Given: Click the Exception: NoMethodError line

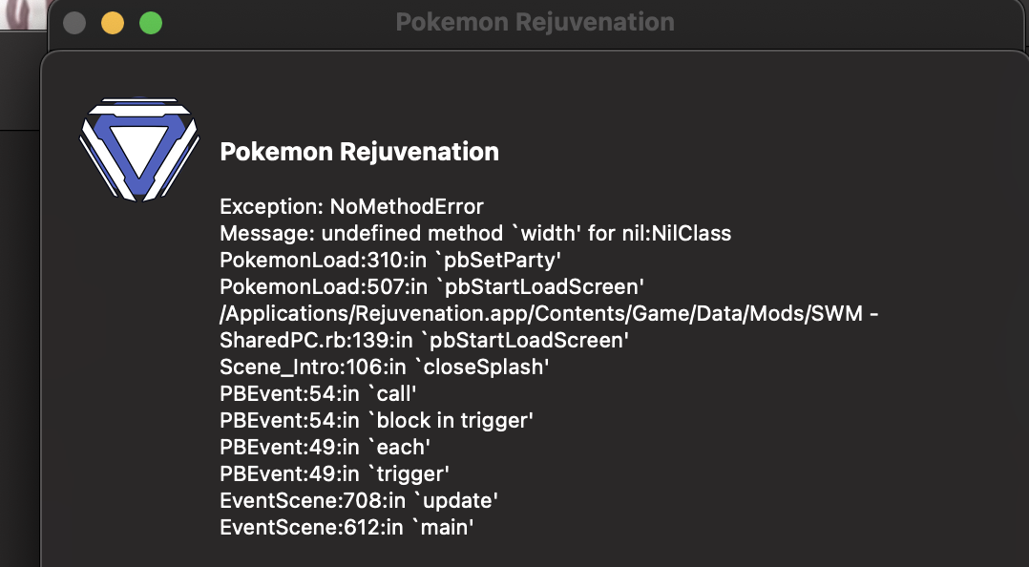Looking at the screenshot, I should point(351,207).
